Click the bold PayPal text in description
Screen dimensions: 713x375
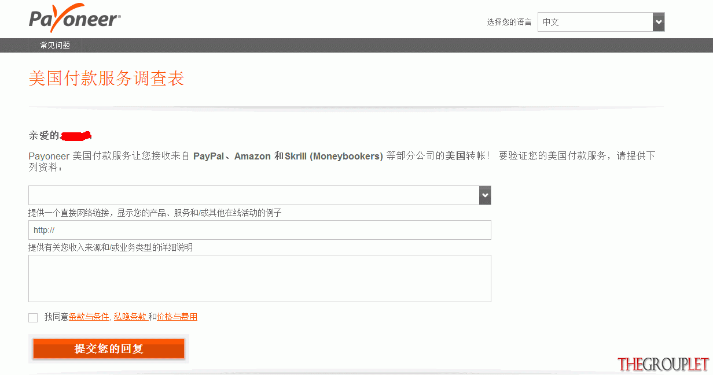[x=208, y=156]
